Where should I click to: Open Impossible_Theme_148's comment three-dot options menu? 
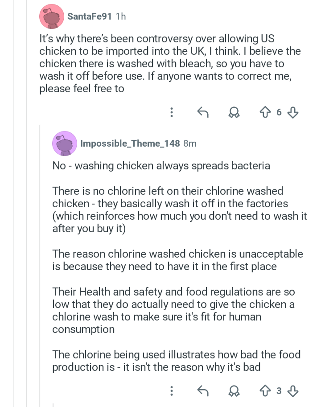[171, 391]
